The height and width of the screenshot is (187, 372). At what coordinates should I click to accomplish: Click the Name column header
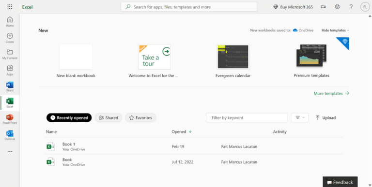(x=51, y=131)
